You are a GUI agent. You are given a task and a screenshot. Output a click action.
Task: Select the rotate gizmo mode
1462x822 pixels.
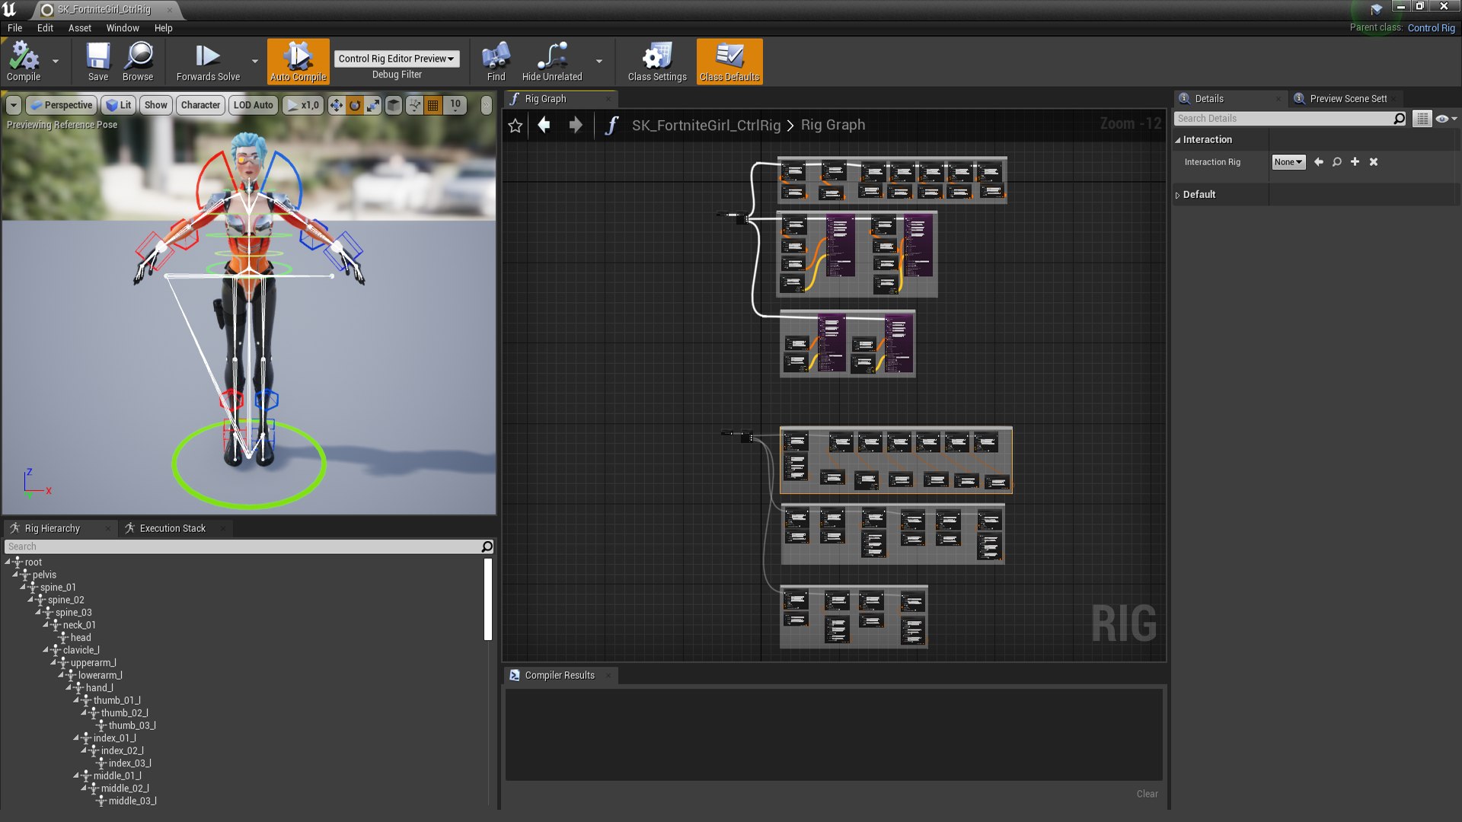[355, 105]
